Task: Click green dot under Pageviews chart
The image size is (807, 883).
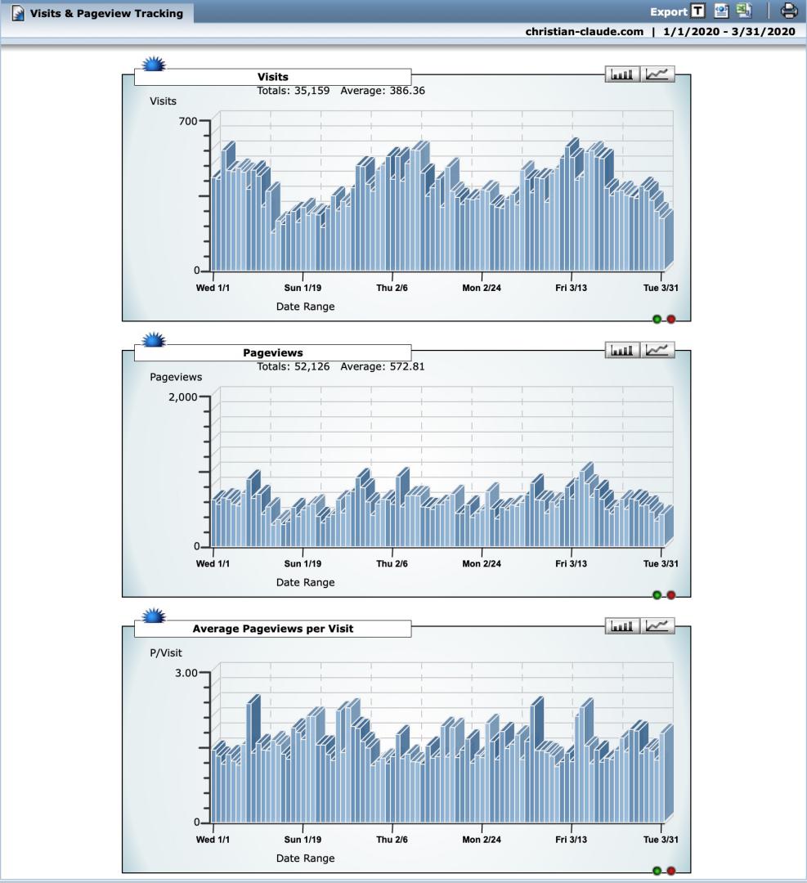Action: [657, 594]
